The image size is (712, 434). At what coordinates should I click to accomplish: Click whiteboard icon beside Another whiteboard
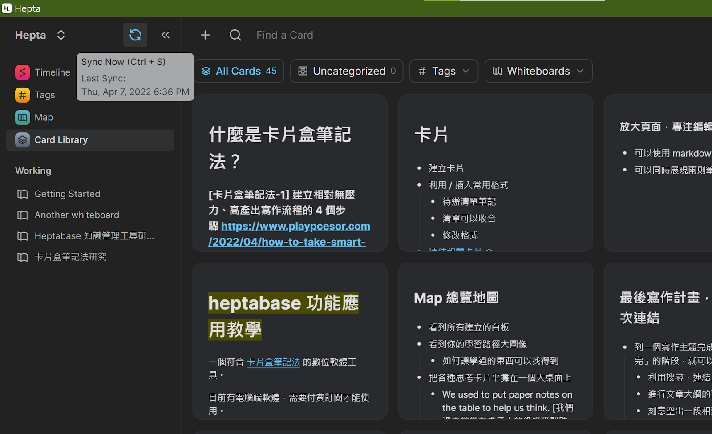point(22,215)
